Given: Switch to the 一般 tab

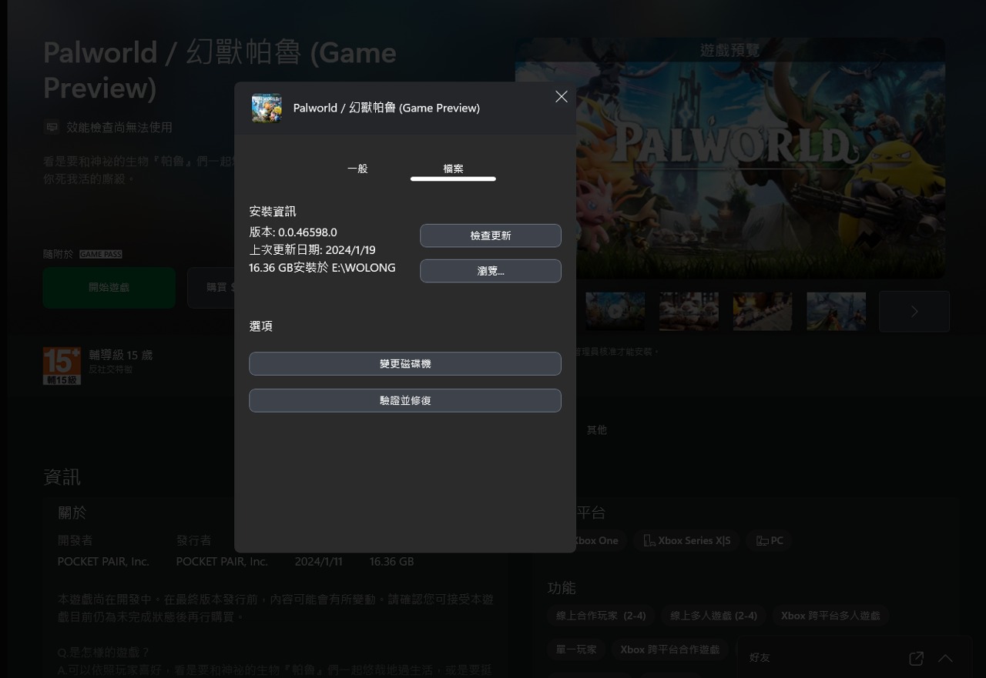Looking at the screenshot, I should coord(357,169).
